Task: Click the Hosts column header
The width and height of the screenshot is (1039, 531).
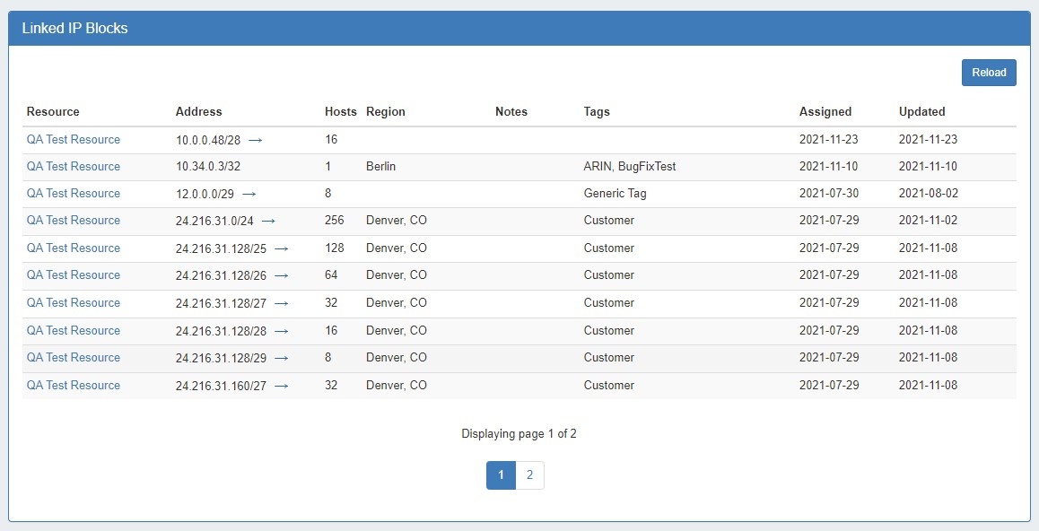Action: pyautogui.click(x=340, y=112)
